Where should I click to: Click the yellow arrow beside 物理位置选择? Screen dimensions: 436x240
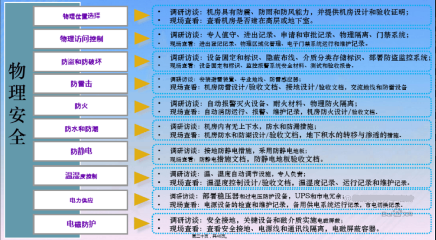[142, 15]
